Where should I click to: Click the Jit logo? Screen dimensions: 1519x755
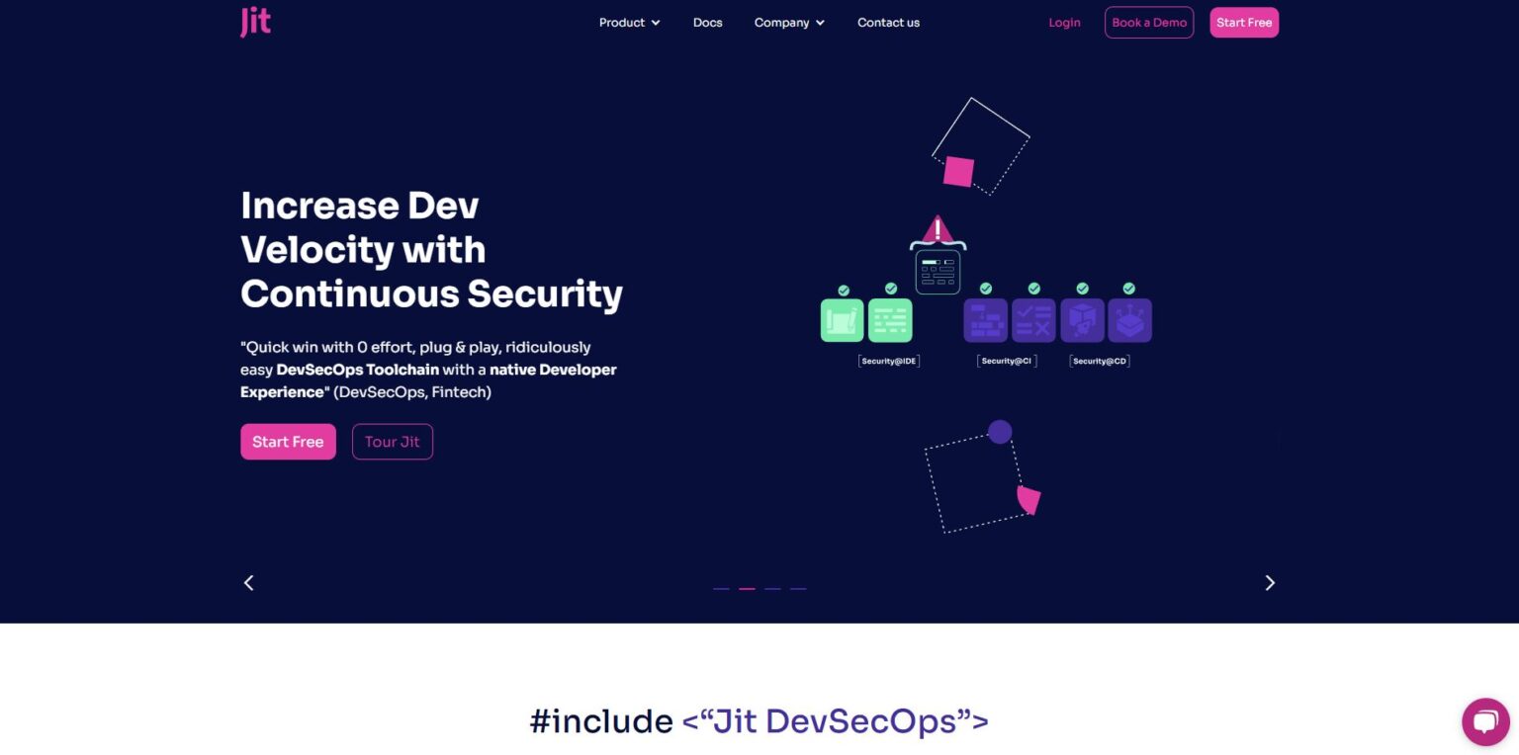(x=255, y=22)
